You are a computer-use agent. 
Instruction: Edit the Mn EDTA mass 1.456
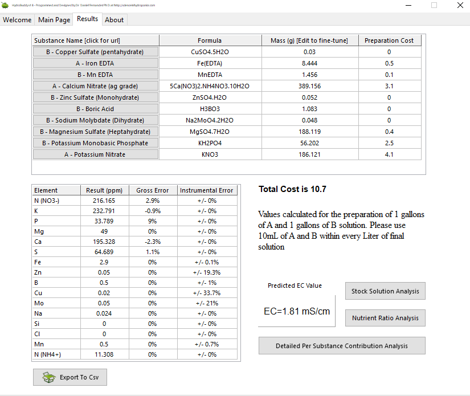pyautogui.click(x=310, y=75)
